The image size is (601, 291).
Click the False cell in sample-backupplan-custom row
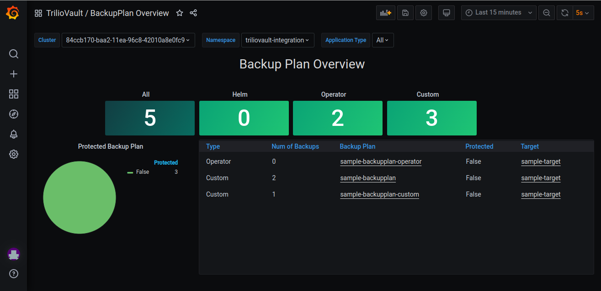(473, 194)
